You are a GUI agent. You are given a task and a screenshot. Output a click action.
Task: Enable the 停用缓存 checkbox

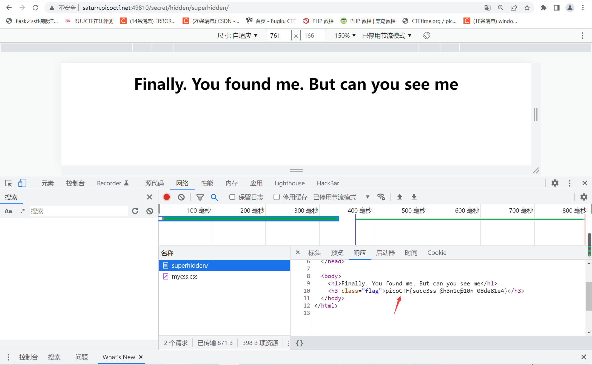click(277, 197)
